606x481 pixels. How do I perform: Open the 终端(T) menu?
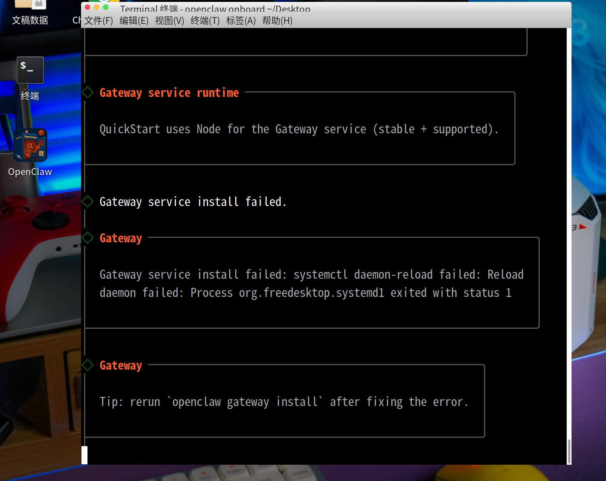(x=205, y=20)
